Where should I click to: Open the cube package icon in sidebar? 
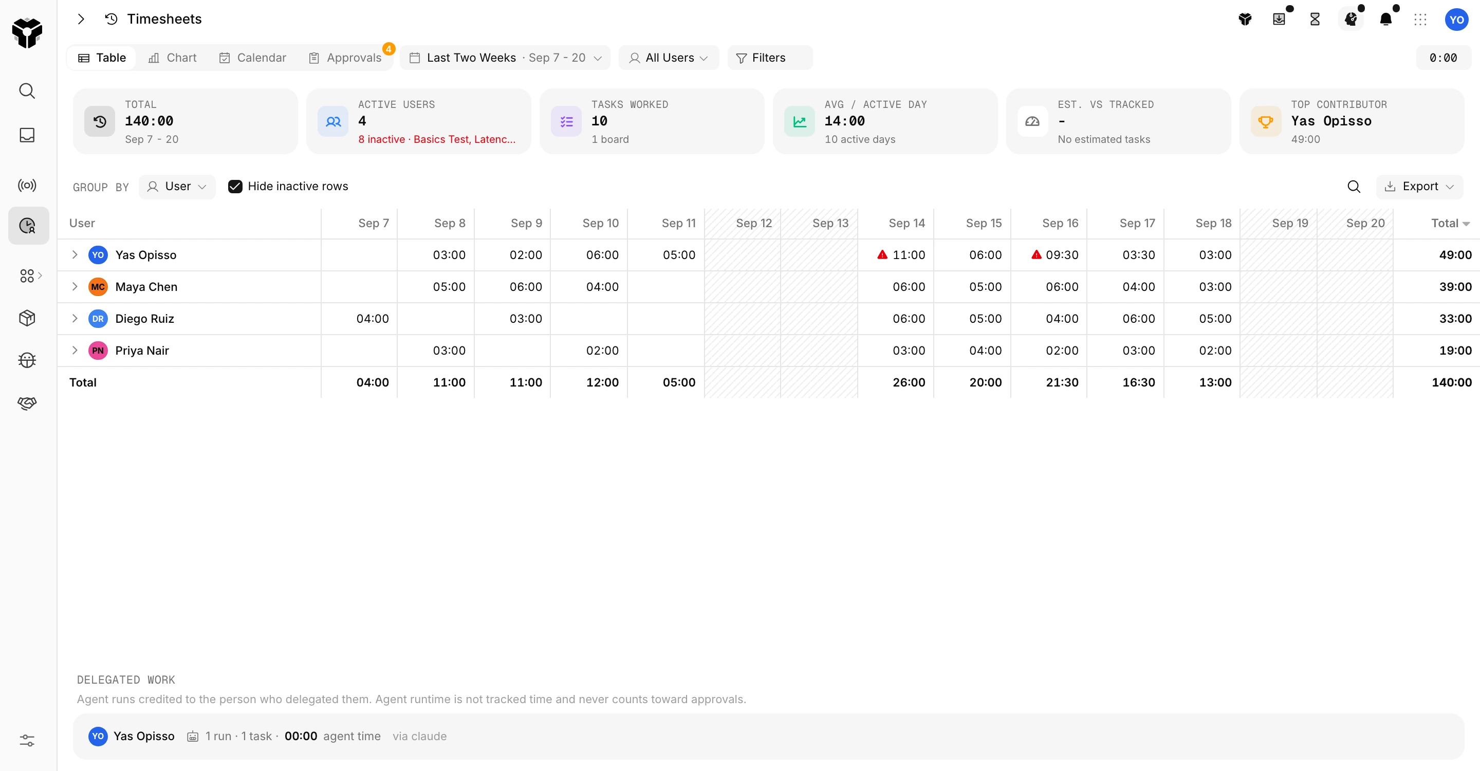point(27,318)
